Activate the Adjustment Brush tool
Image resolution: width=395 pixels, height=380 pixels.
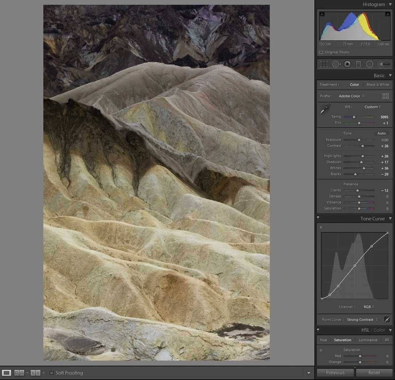pos(384,64)
